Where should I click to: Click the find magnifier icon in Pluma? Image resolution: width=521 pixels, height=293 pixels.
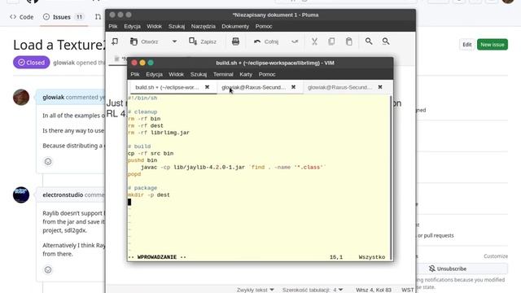point(369,42)
